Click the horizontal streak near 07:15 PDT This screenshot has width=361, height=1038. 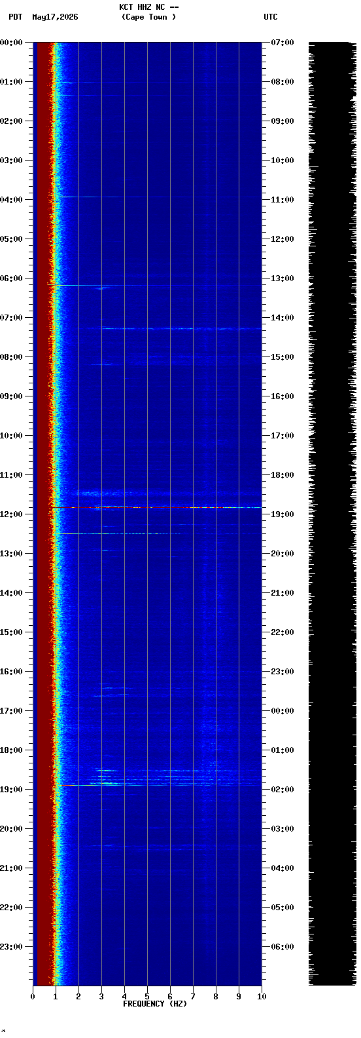pos(181,329)
